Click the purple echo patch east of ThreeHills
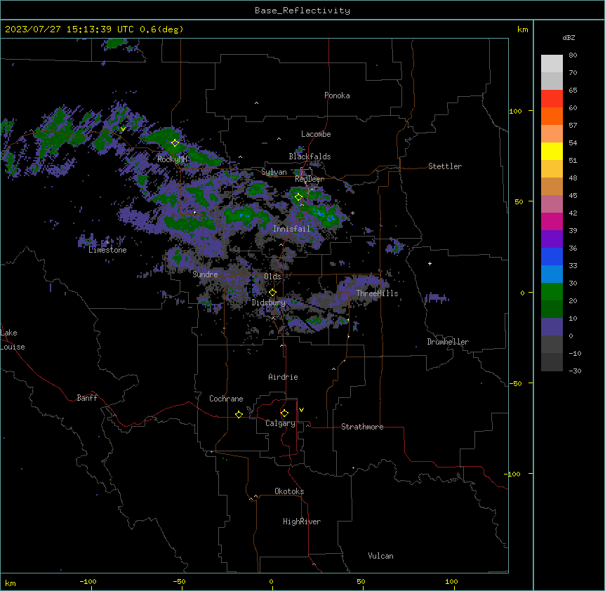The height and width of the screenshot is (591, 605). coord(437,298)
